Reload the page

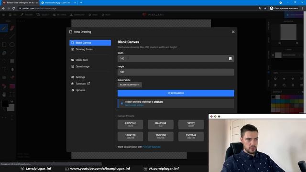coord(13,9)
